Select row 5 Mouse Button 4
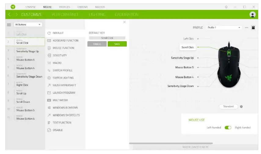Screen dimensions: 261x154 click(x=25, y=67)
